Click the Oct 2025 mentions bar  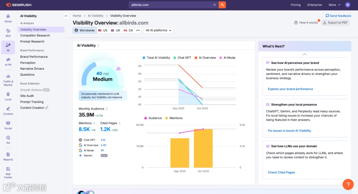[203, 148]
